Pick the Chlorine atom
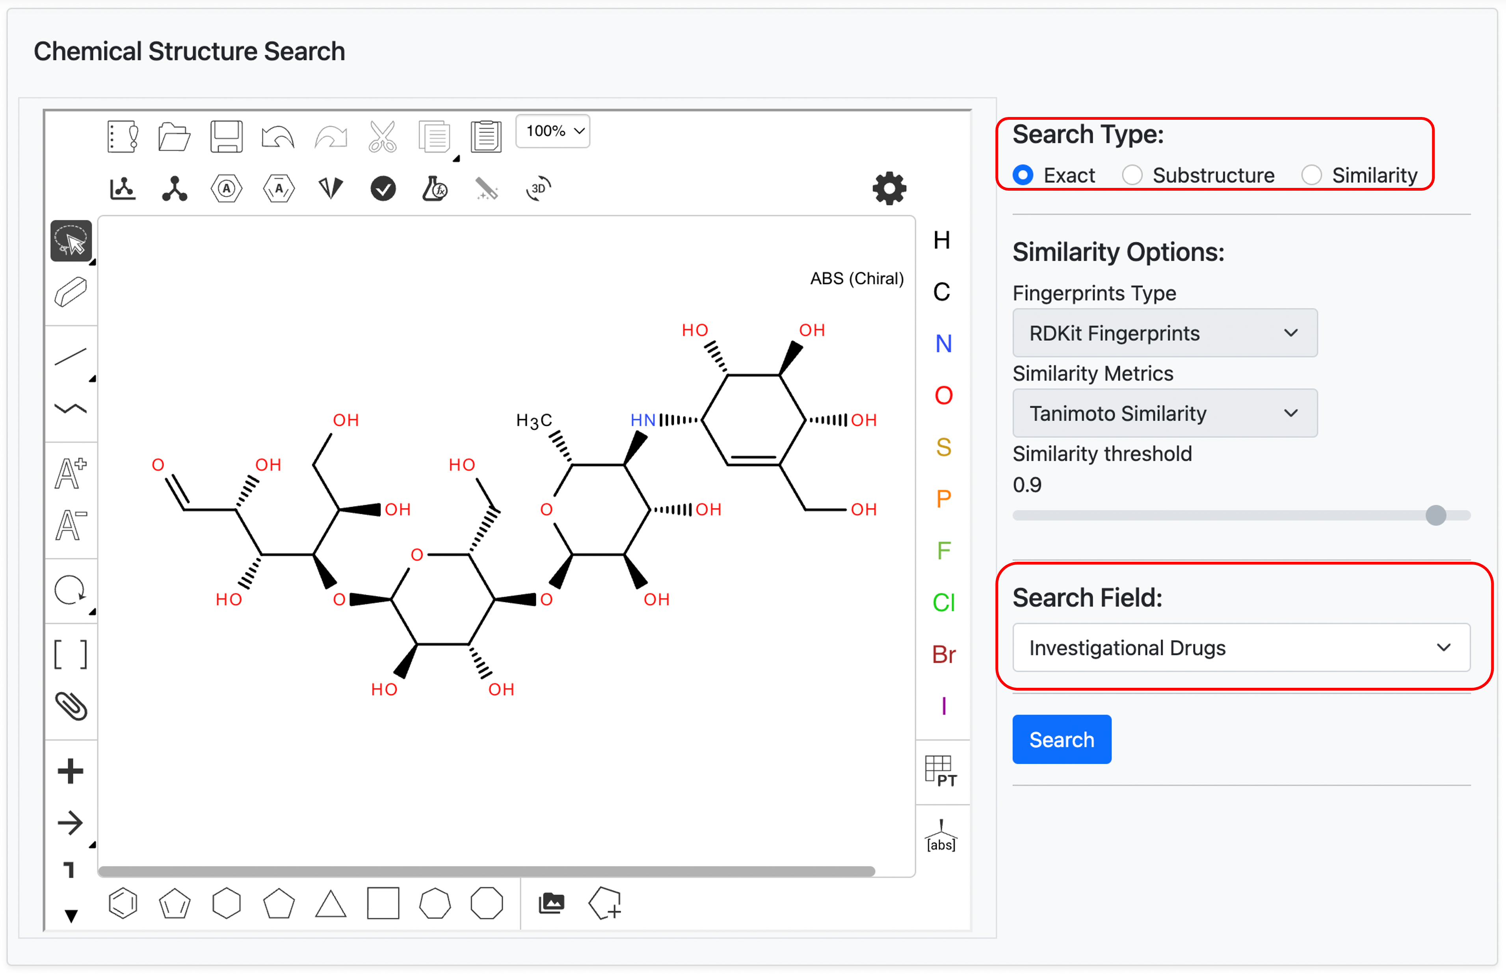1506x975 pixels. [943, 602]
